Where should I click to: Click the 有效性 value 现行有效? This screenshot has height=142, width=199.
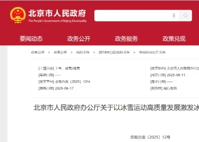point(170,88)
